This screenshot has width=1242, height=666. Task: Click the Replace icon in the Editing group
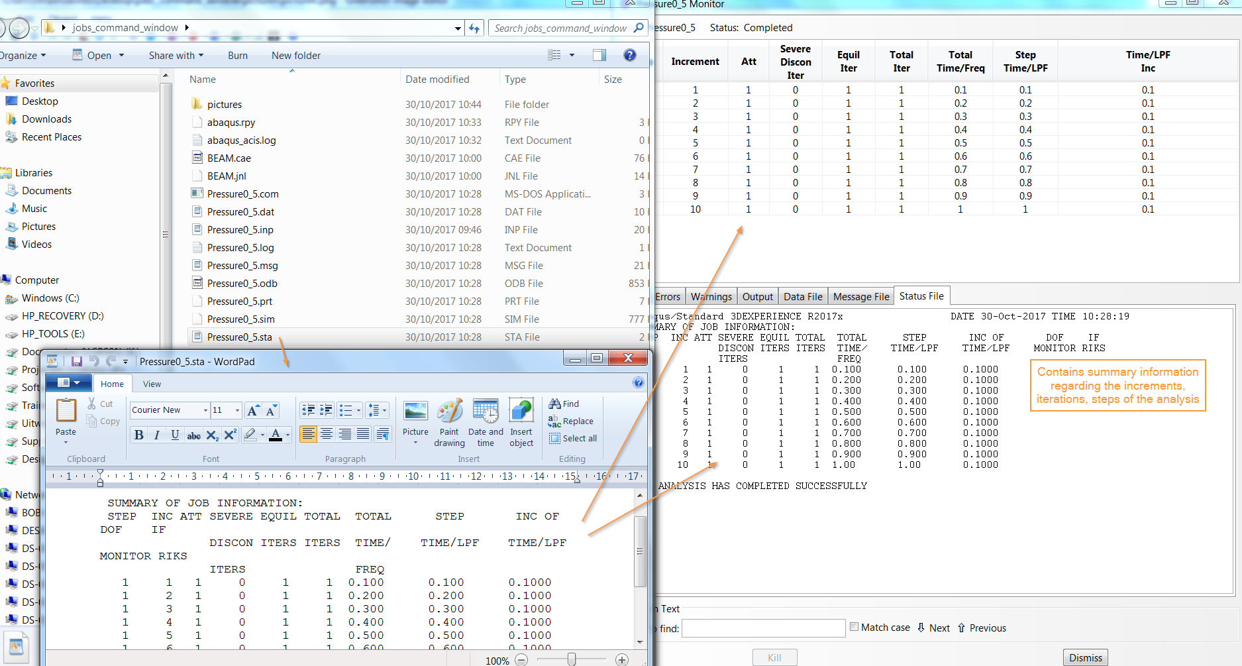click(571, 421)
